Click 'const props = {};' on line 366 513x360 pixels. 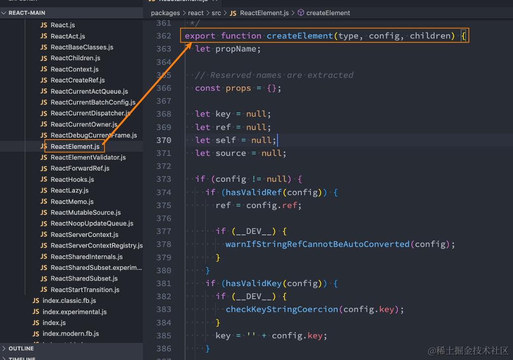(x=238, y=88)
